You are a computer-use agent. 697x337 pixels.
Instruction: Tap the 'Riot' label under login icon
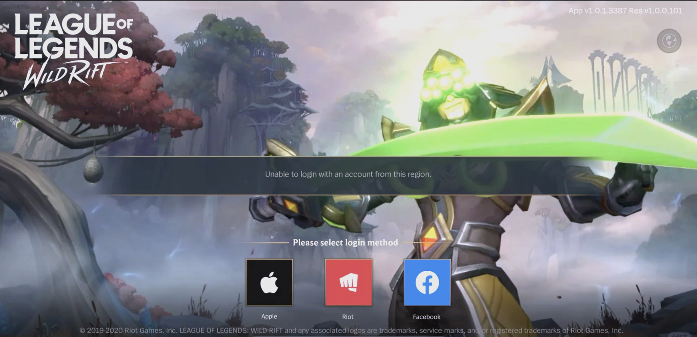coord(348,317)
